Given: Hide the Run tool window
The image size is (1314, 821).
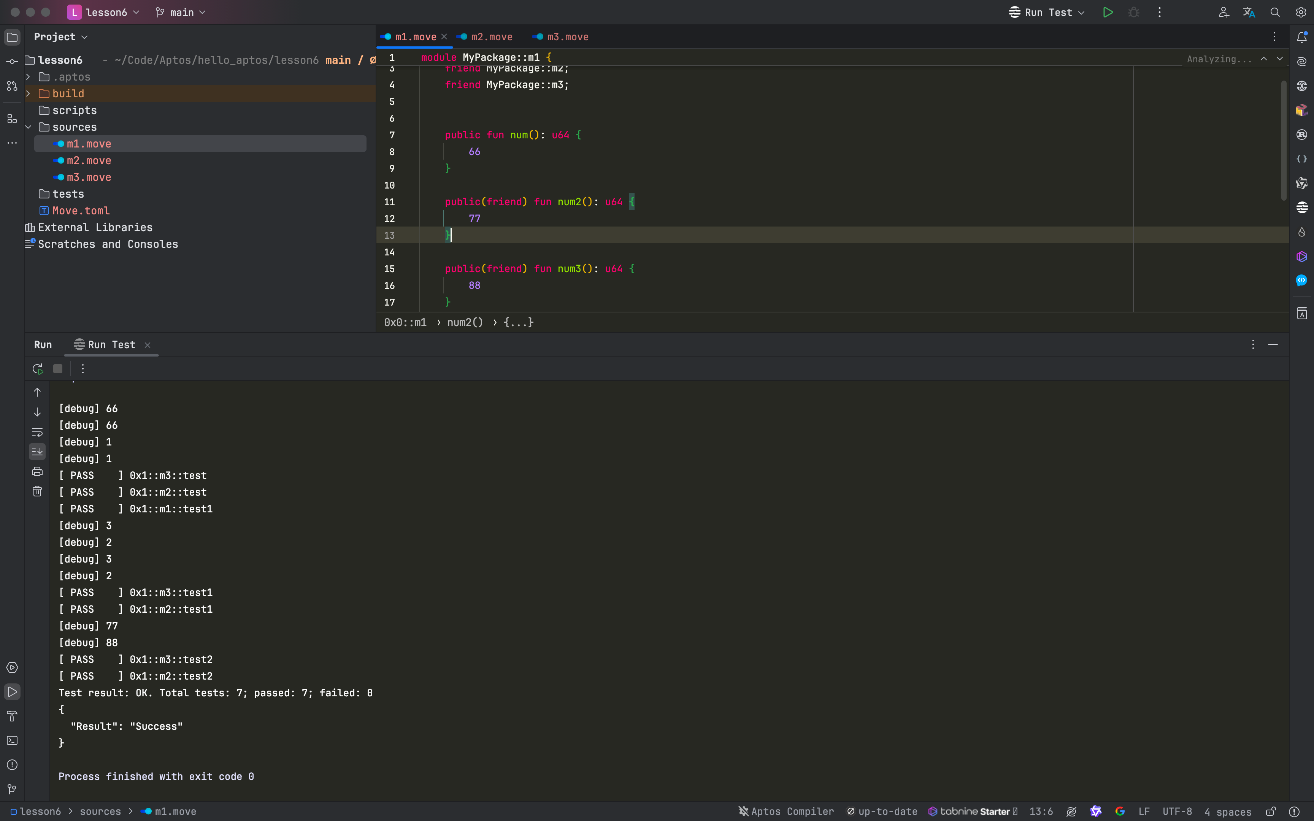Looking at the screenshot, I should (1273, 344).
